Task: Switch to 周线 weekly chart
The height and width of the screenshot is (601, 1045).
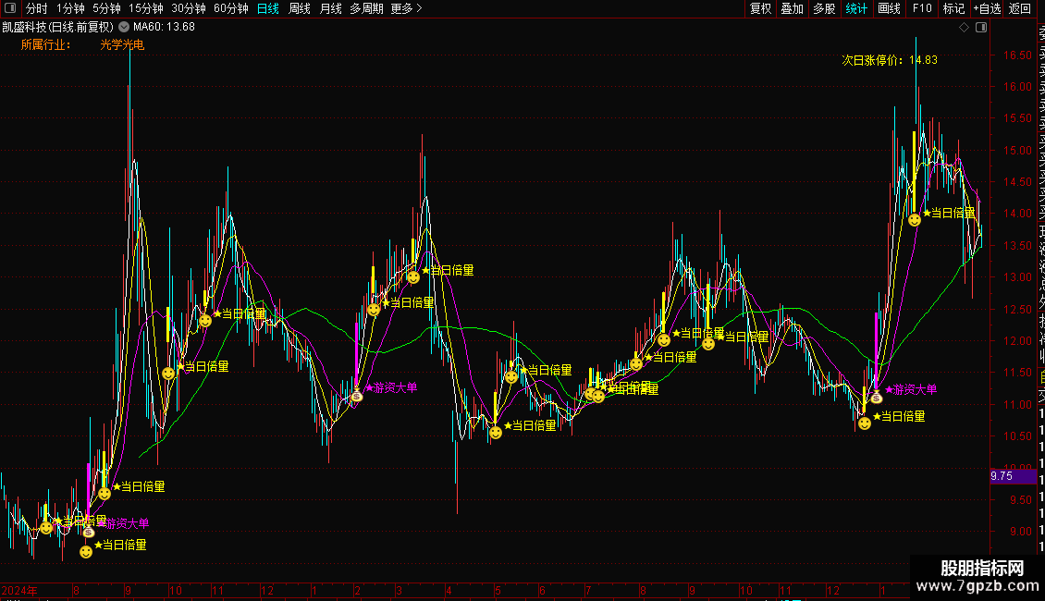Action: click(300, 8)
